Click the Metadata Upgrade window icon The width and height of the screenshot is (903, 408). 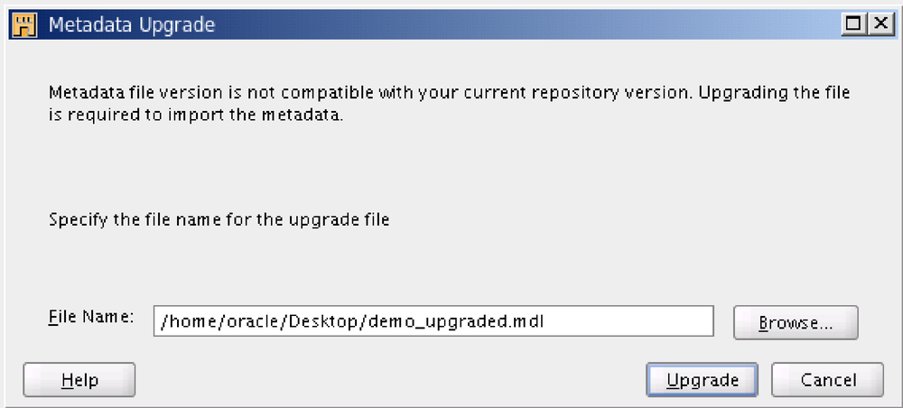pyautogui.click(x=24, y=24)
